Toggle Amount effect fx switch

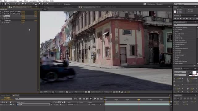click(3, 16)
